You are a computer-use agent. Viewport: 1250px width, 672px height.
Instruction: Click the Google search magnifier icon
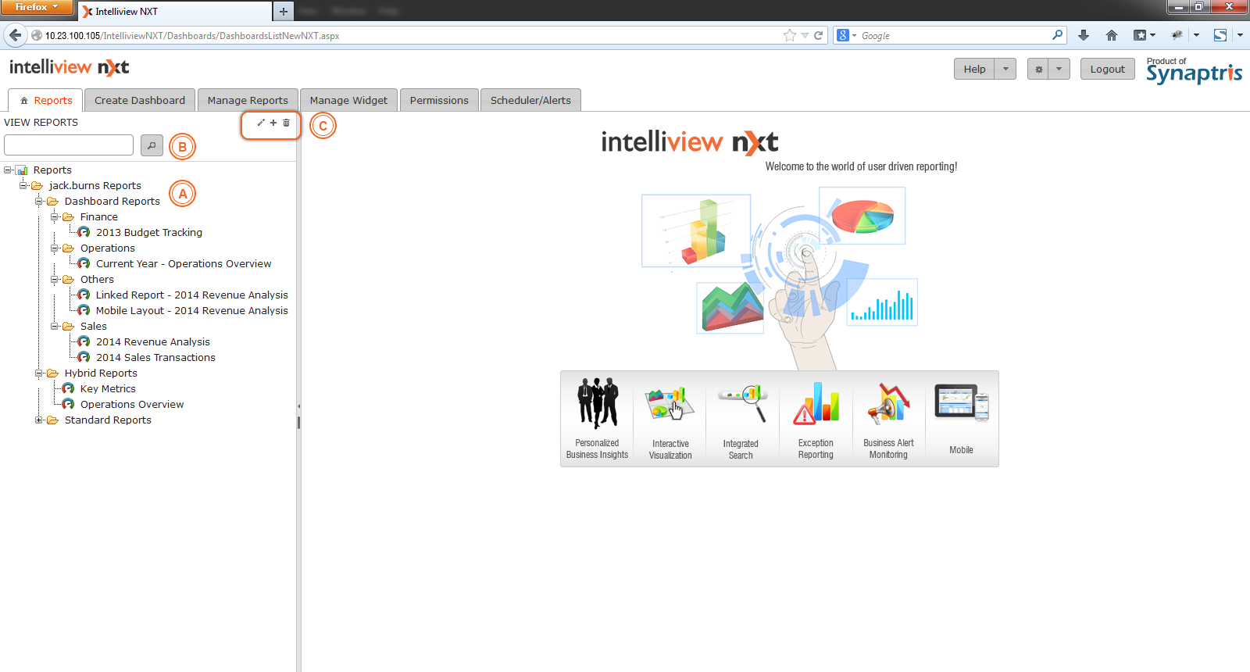point(1058,35)
